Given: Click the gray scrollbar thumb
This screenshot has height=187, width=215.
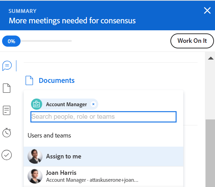Looking at the screenshot, I should tap(210, 153).
